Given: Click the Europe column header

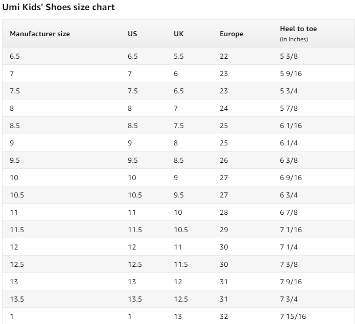Looking at the screenshot, I should (231, 34).
